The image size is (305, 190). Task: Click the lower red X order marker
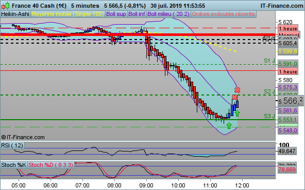pyautogui.click(x=234, y=97)
